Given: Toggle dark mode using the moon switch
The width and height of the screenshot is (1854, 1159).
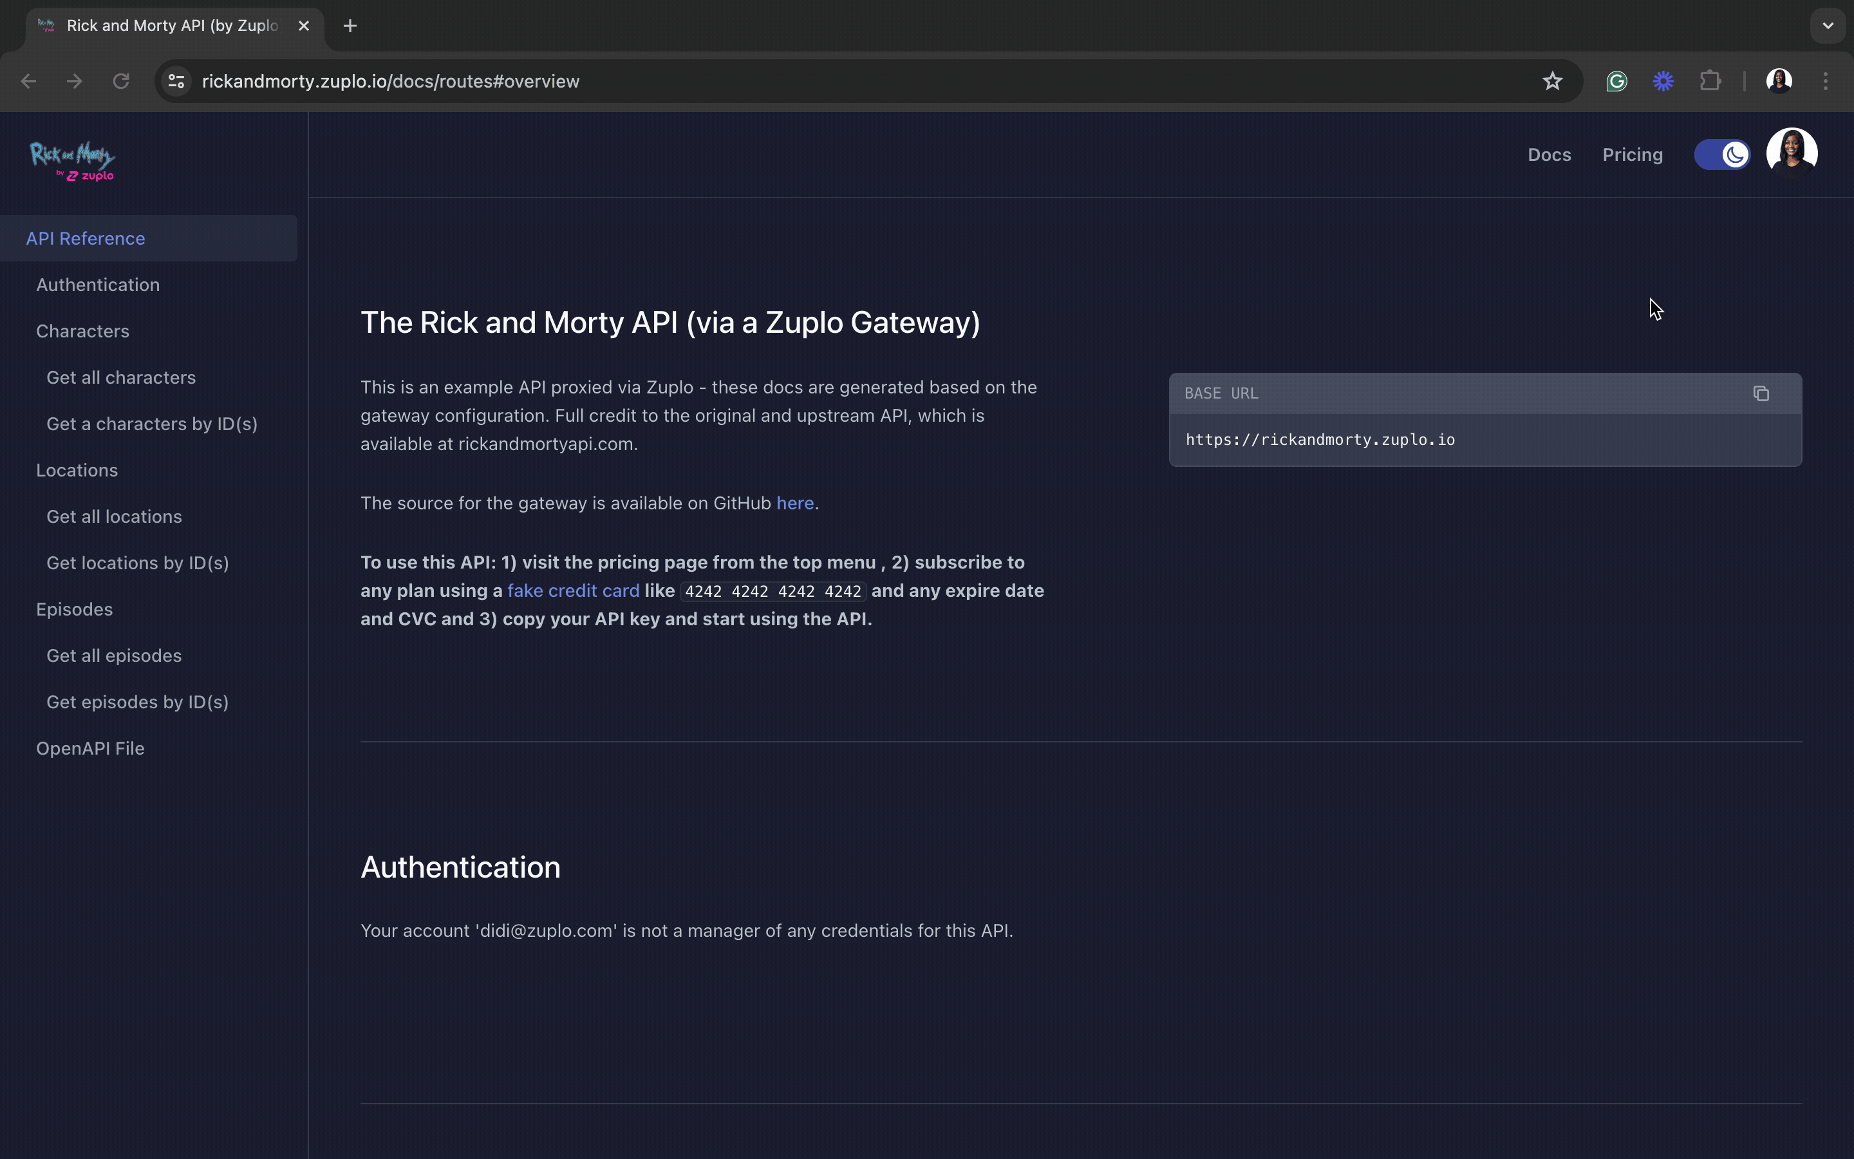Looking at the screenshot, I should coord(1723,154).
